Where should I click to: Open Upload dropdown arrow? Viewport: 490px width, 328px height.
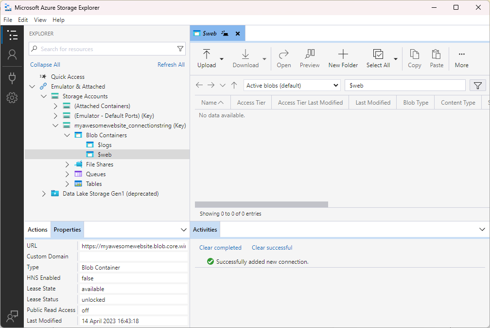point(222,59)
